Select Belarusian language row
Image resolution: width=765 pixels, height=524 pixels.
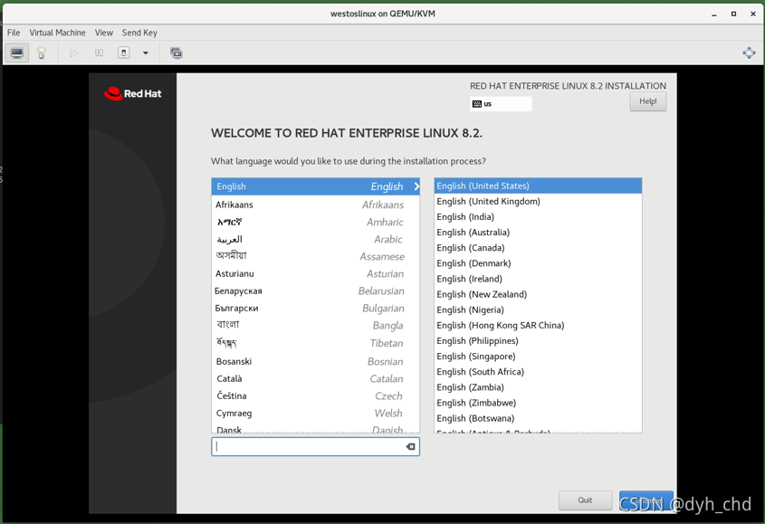(316, 291)
